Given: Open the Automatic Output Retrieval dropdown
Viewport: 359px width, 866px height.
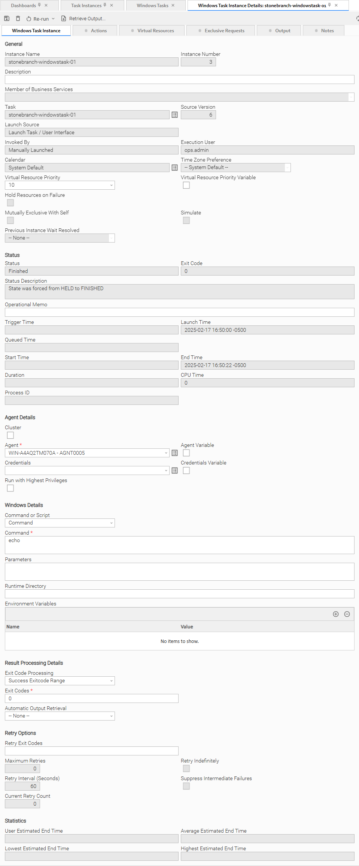Looking at the screenshot, I should [60, 716].
